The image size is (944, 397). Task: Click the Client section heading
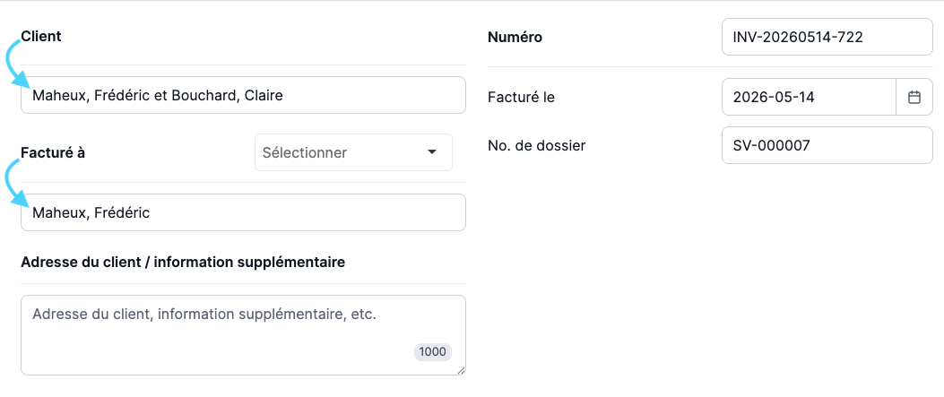click(x=41, y=36)
